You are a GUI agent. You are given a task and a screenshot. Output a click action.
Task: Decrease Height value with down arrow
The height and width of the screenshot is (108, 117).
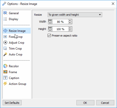point(70,30)
